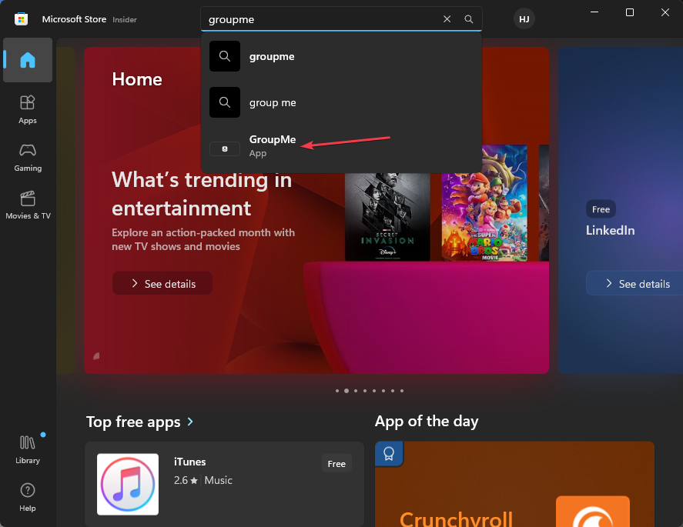
Task: Select the second carousel page dot
Action: pyautogui.click(x=347, y=391)
